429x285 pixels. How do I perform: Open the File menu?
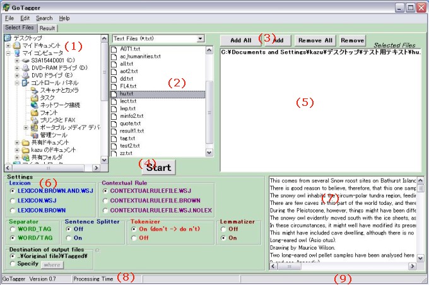pos(9,18)
